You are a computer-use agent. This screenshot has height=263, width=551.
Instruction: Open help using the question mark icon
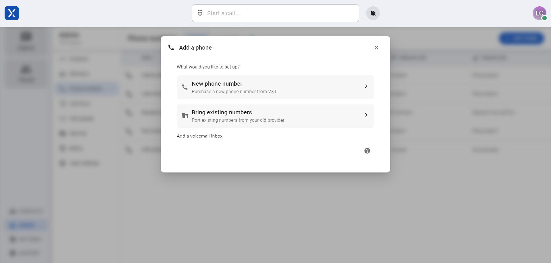click(x=367, y=150)
